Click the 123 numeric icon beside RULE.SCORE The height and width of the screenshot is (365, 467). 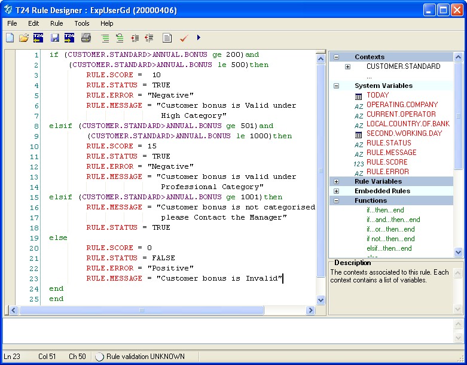pos(359,164)
